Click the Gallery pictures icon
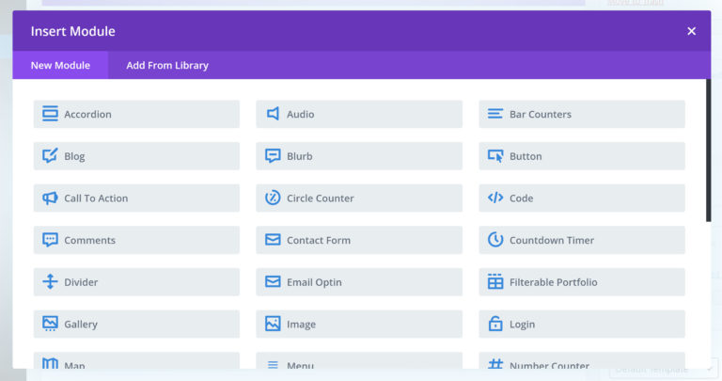 click(x=50, y=324)
